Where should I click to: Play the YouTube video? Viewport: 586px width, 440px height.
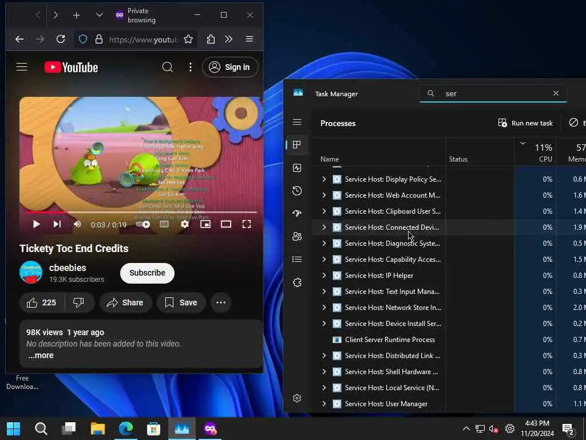tap(36, 224)
